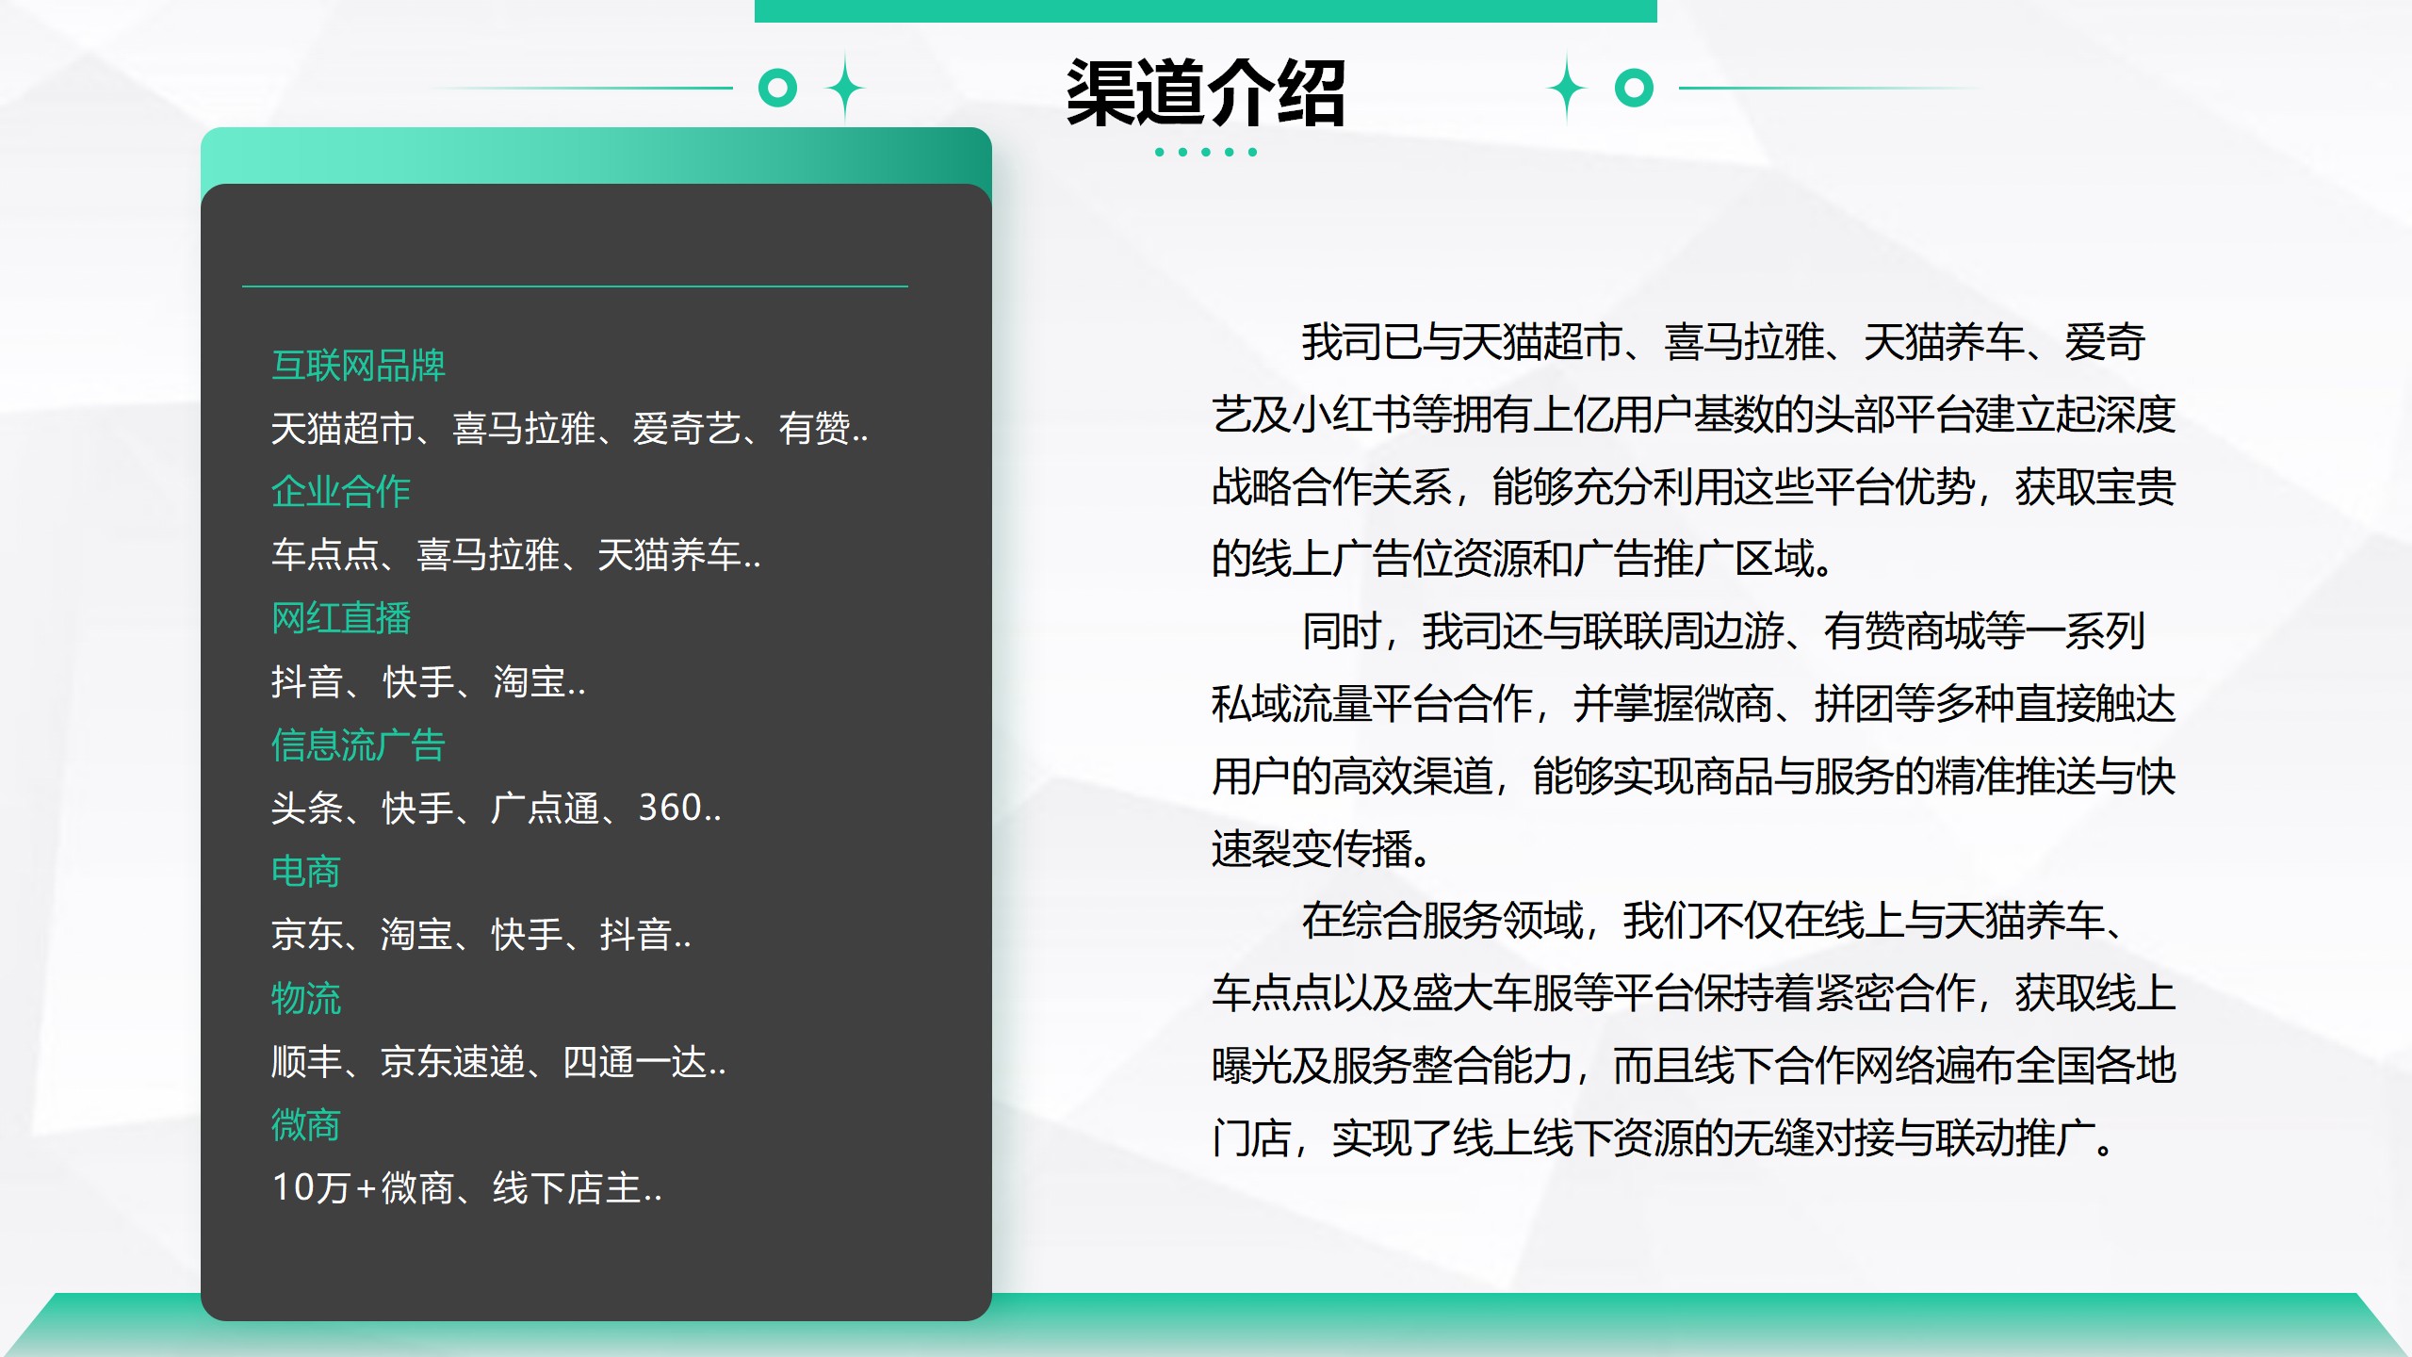Image resolution: width=2412 pixels, height=1357 pixels.
Task: Click the 天猫超市、喜马拉雅、爱奇艺、有赞 text line
Action: pyautogui.click(x=570, y=431)
